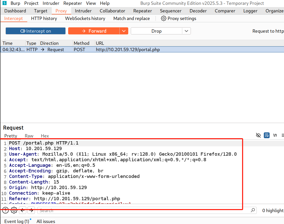Select the Intercept sub-tab
284x224 pixels.
coord(14,18)
